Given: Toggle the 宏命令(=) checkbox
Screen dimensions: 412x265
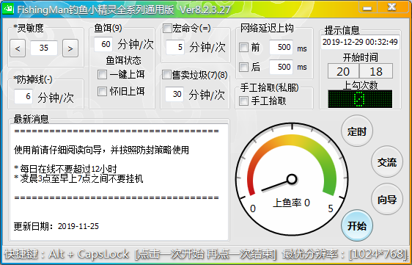Looking at the screenshot, I should [167, 28].
